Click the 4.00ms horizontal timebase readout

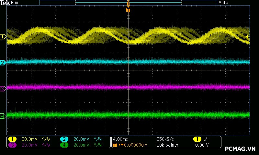(x=120, y=139)
